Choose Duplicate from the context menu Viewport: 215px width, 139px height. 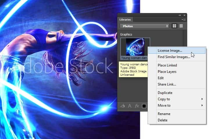[177, 93]
